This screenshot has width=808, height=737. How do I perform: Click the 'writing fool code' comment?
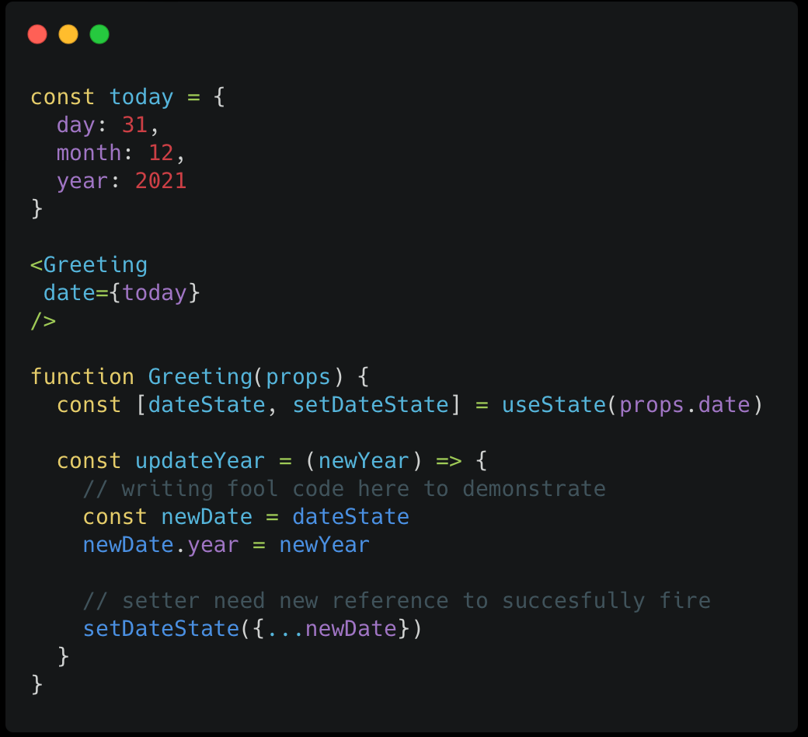(x=344, y=489)
